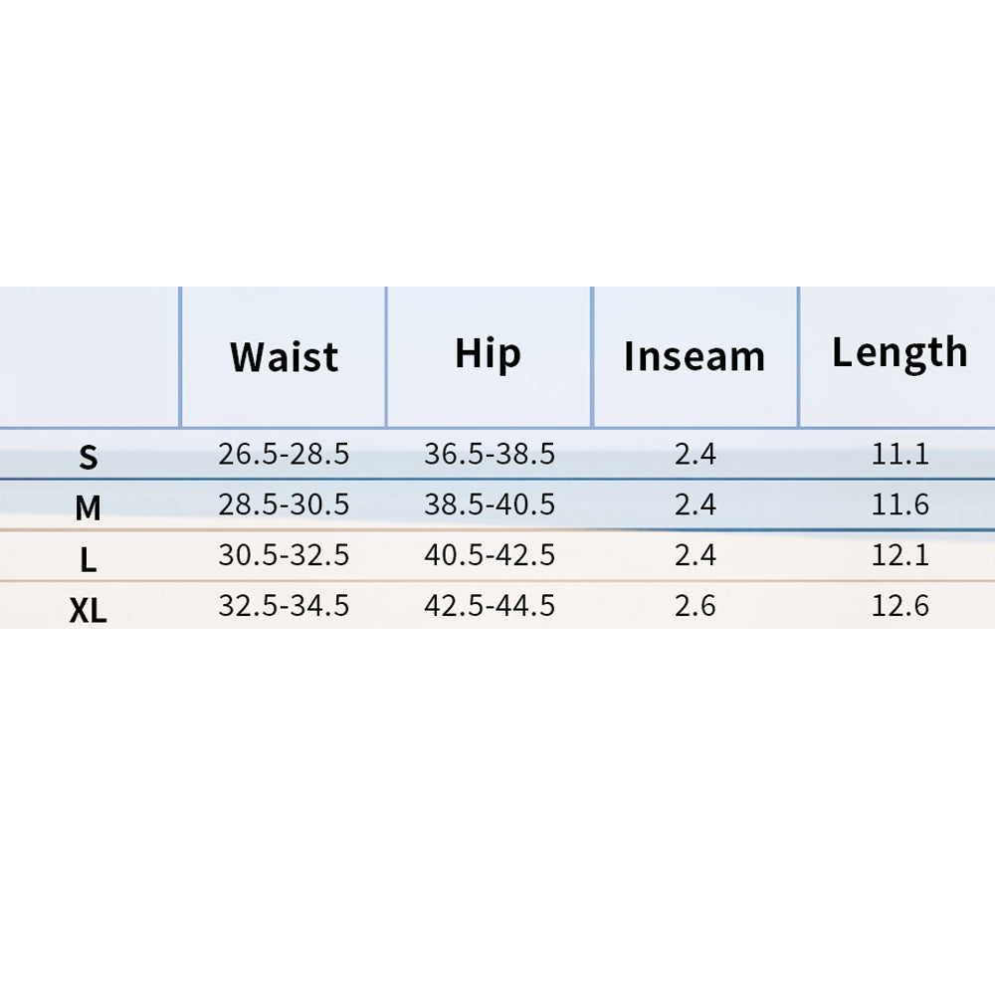Select waist value 28.5-30.5
This screenshot has height=995, width=995.
(284, 504)
